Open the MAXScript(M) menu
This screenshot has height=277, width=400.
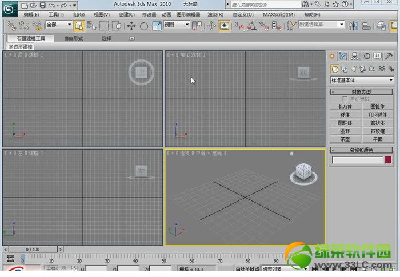tap(279, 14)
